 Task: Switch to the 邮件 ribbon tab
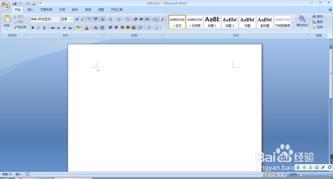click(75, 10)
